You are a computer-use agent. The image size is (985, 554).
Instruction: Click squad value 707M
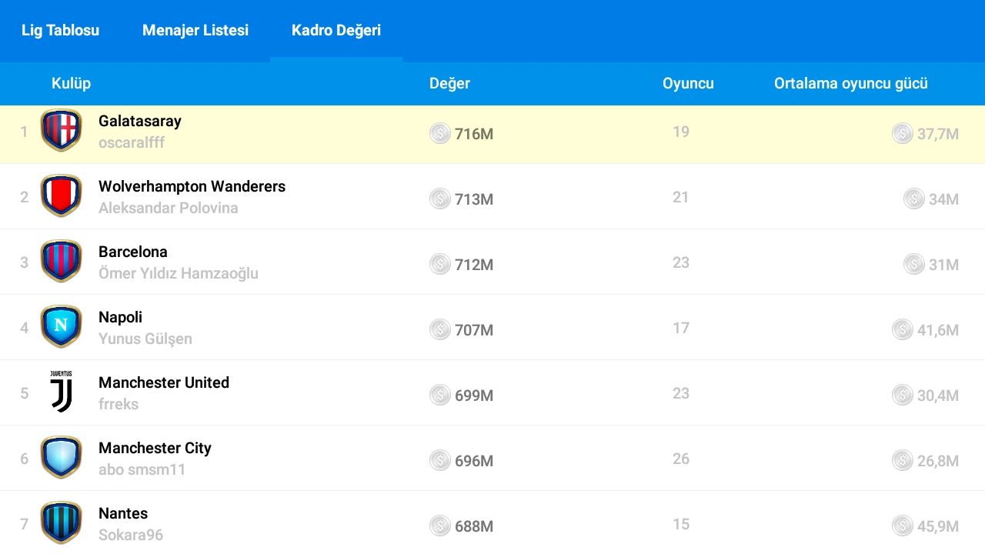pos(474,330)
